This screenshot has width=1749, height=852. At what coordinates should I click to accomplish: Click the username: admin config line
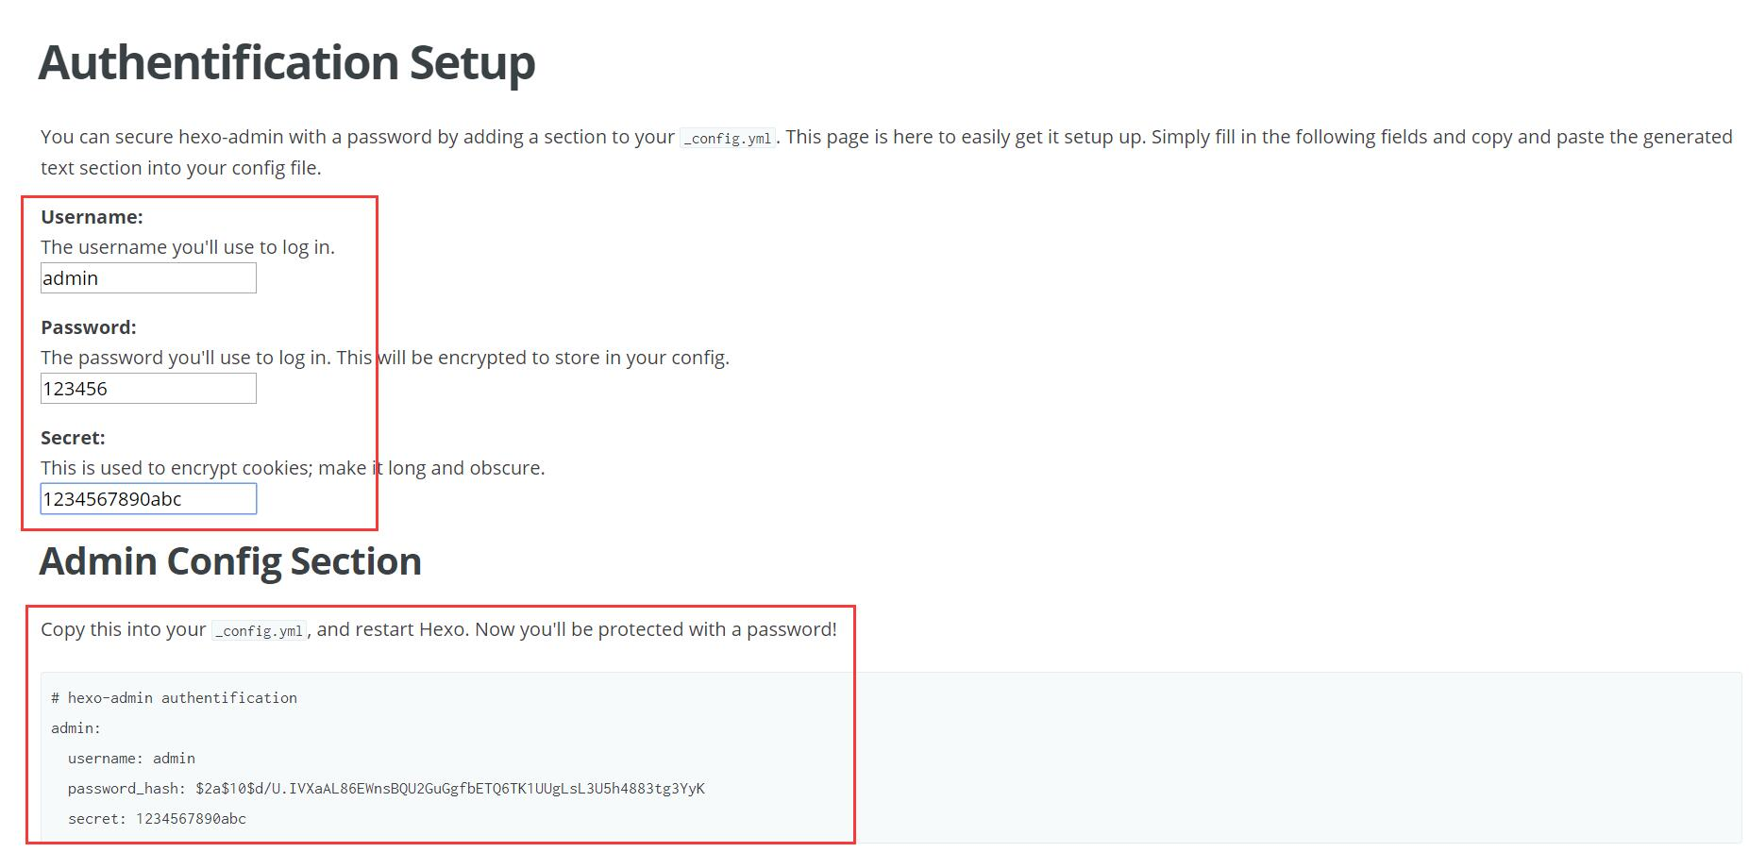[x=131, y=759]
